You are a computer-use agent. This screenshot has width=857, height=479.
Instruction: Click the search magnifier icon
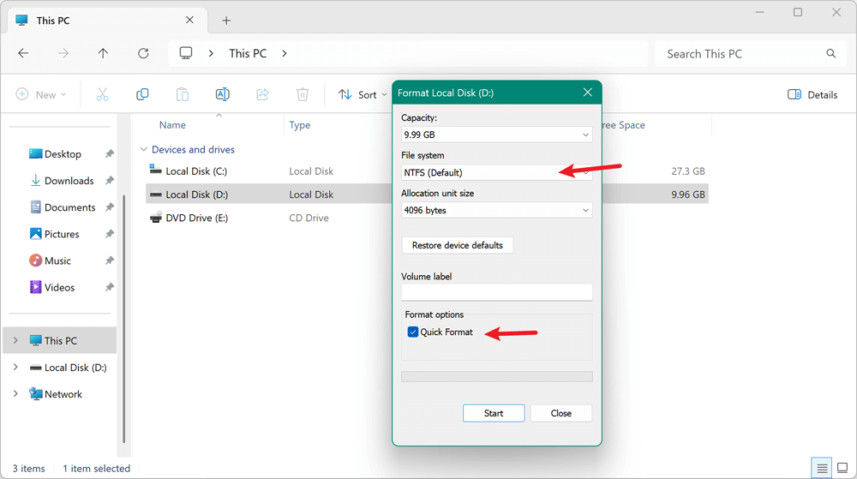pos(830,53)
